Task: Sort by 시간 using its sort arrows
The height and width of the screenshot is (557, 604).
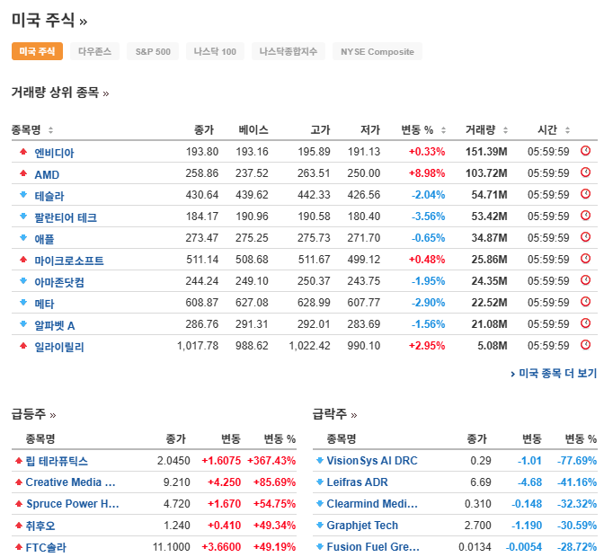Action: coord(567,130)
